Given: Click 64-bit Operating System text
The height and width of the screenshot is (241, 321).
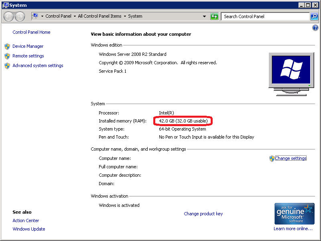Looking at the screenshot, I should 183,129.
